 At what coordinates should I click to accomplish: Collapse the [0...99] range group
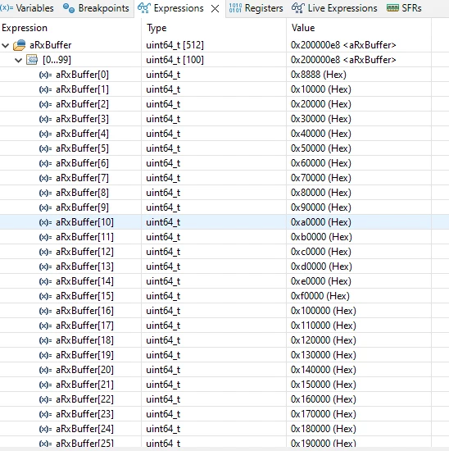[x=18, y=60]
